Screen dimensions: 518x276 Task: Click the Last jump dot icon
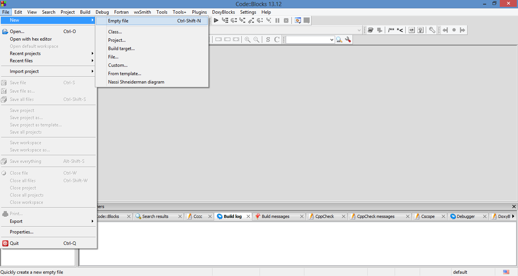[x=454, y=30]
